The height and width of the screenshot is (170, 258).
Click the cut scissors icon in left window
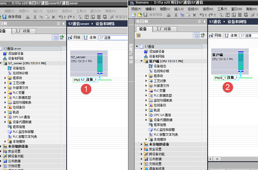[35, 17]
